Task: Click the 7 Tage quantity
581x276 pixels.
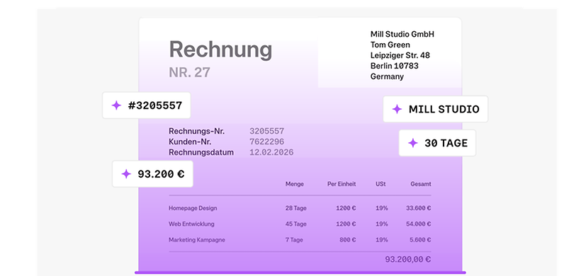Action: pos(294,240)
